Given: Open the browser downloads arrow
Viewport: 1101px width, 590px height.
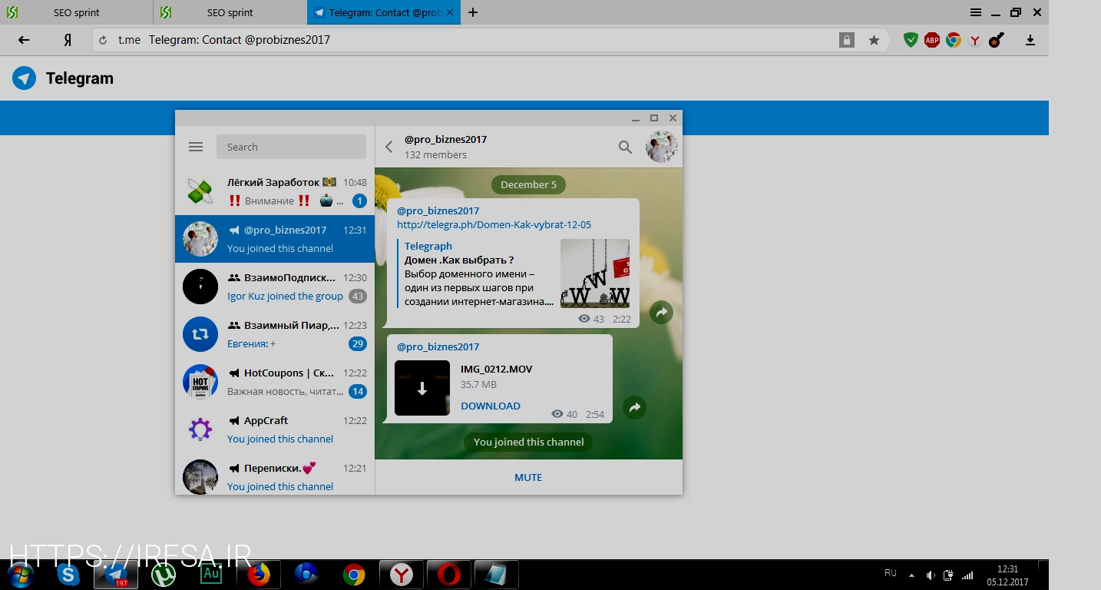Looking at the screenshot, I should tap(1030, 40).
